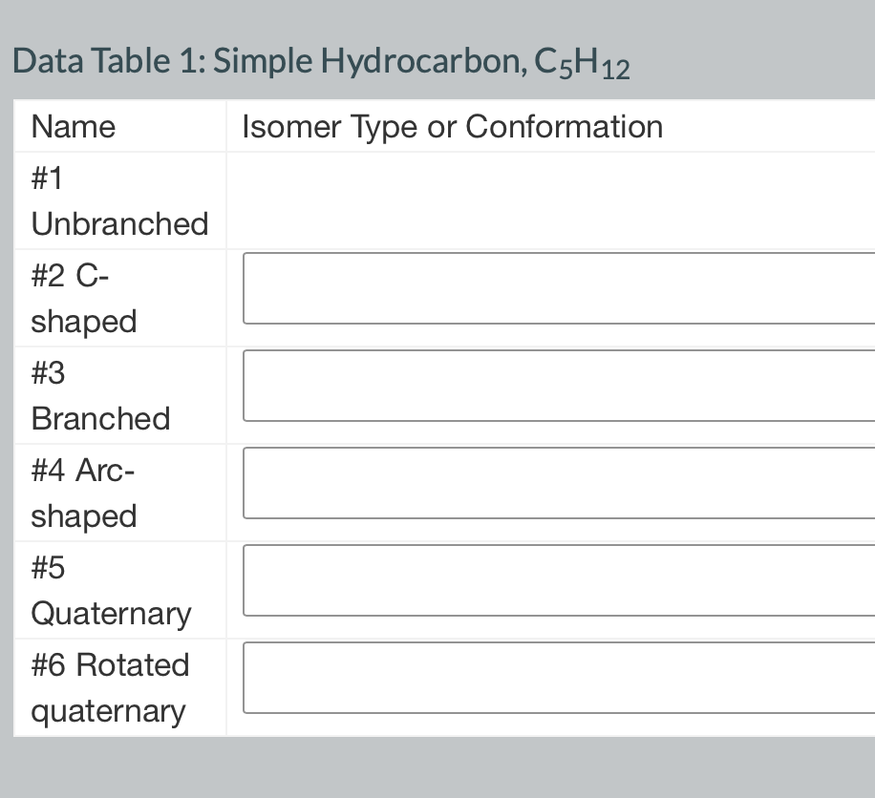Select the #2 C-shaped row label
The width and height of the screenshot is (875, 798).
[x=83, y=298]
